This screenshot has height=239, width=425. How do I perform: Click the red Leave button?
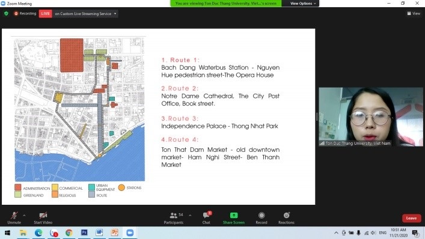411,218
